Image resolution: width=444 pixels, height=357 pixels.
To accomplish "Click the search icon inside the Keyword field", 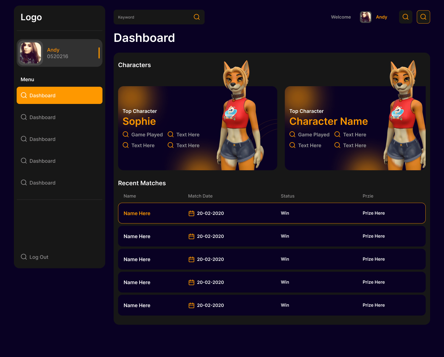I will pos(197,17).
